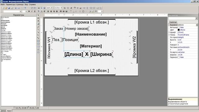Align text left in formatting toolbar
The width and height of the screenshot is (199, 112).
[x=48, y=12]
